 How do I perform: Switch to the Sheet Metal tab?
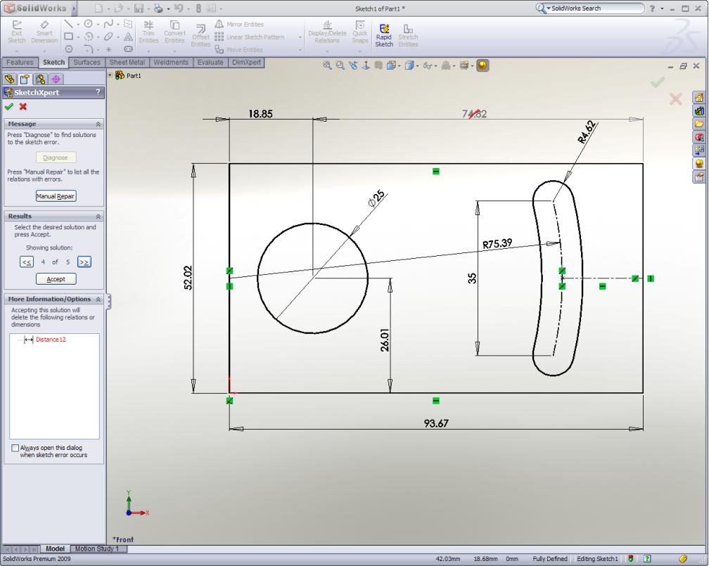click(127, 63)
